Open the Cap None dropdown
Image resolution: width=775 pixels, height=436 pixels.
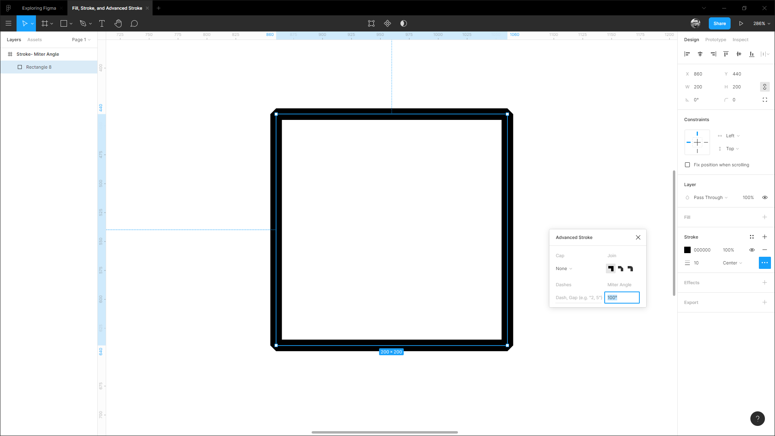pyautogui.click(x=563, y=268)
